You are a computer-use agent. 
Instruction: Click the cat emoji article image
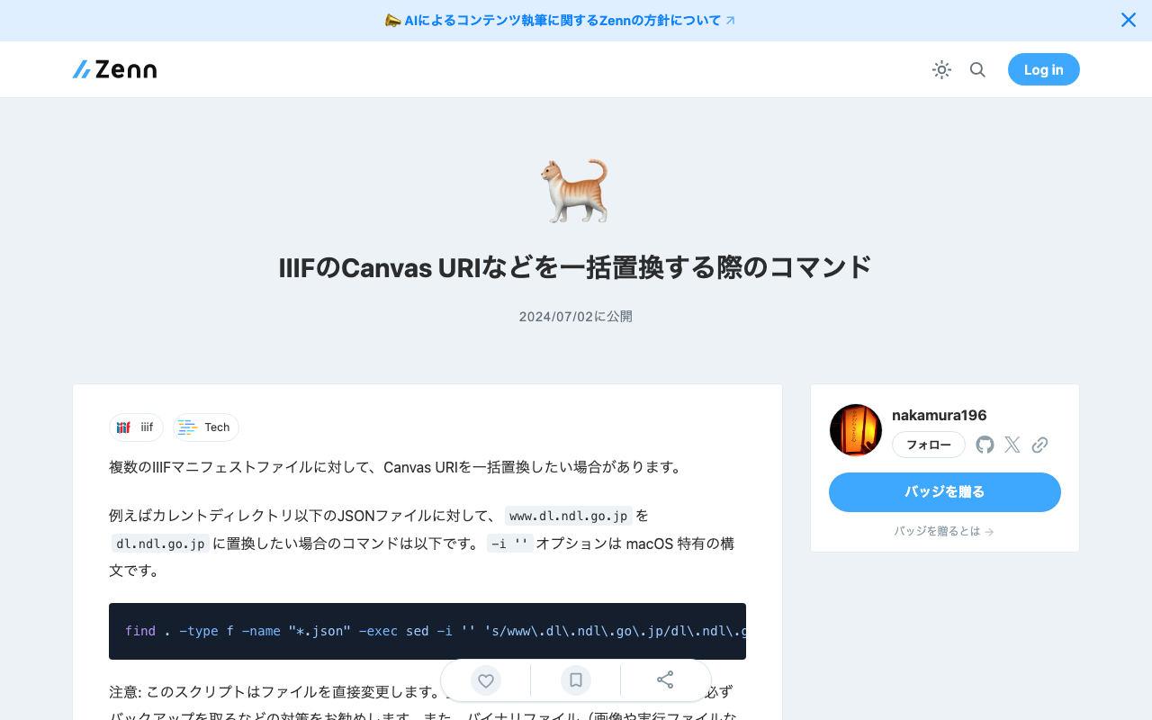pos(576,190)
